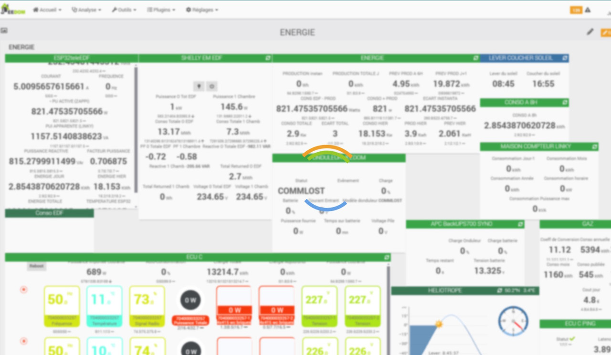Image resolution: width=611 pixels, height=355 pixels.
Task: Click the second red radio icon in ECU C
Action: click(23, 341)
